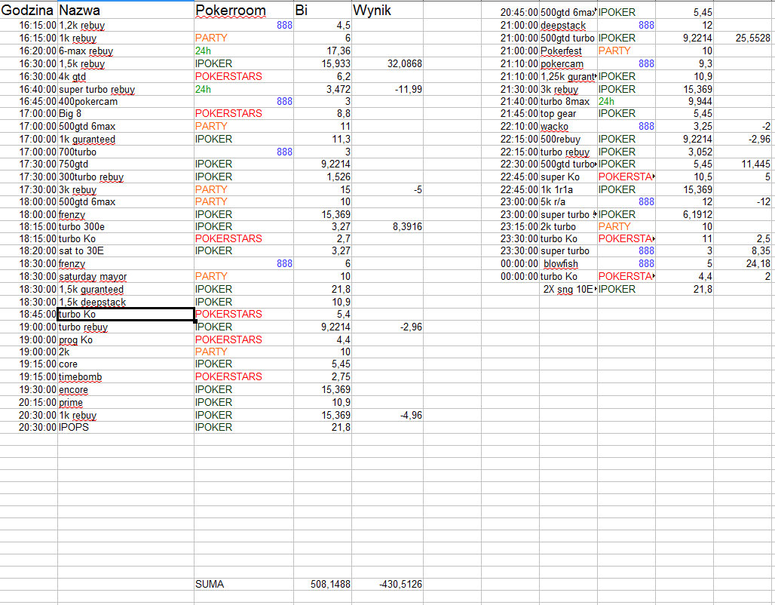The height and width of the screenshot is (605, 775).
Task: Click the '1k 1r1a' cell
Action: click(568, 190)
